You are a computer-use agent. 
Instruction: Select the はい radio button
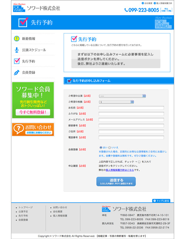pyautogui.click(x=101, y=148)
